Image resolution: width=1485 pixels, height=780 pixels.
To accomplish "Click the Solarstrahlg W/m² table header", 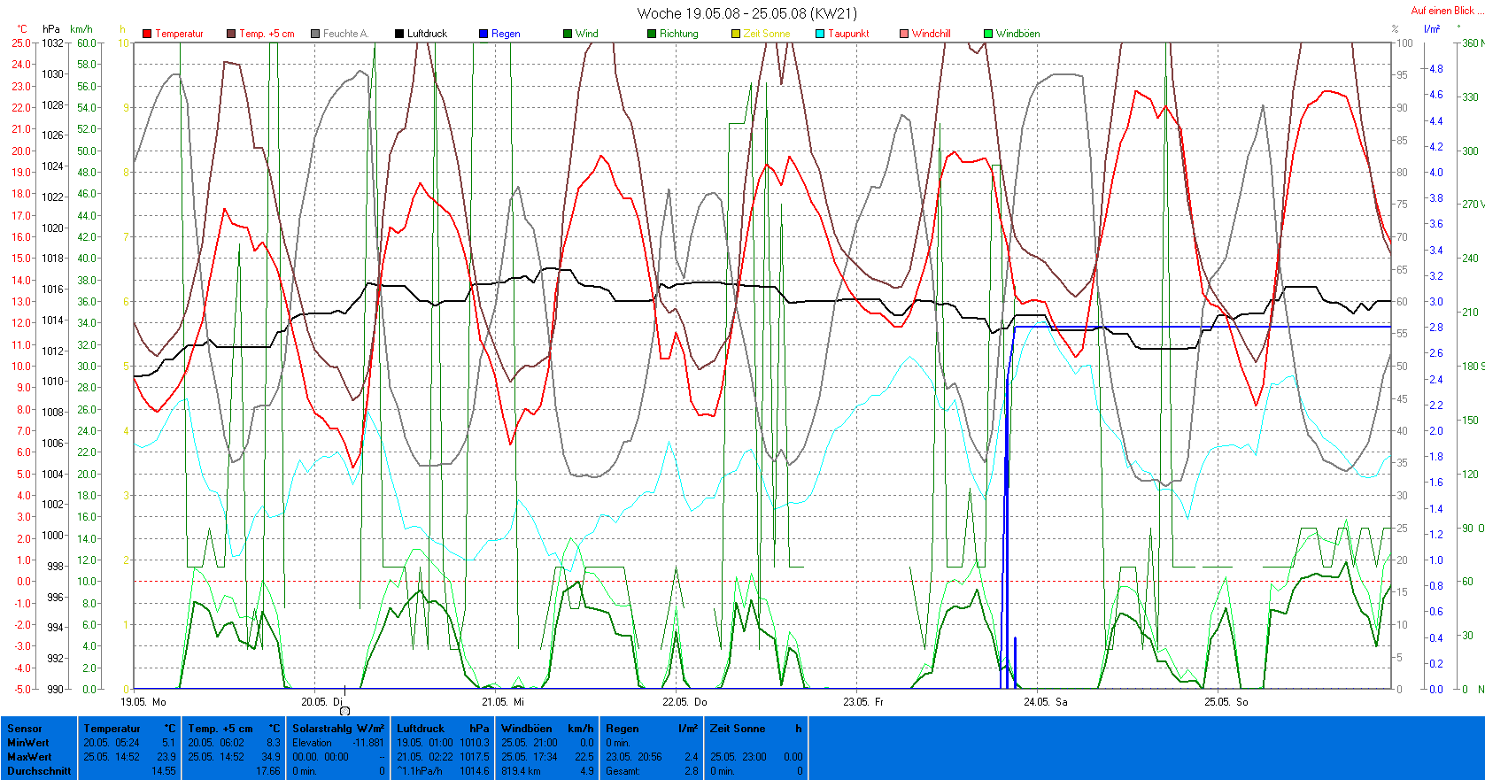I will pos(337,729).
